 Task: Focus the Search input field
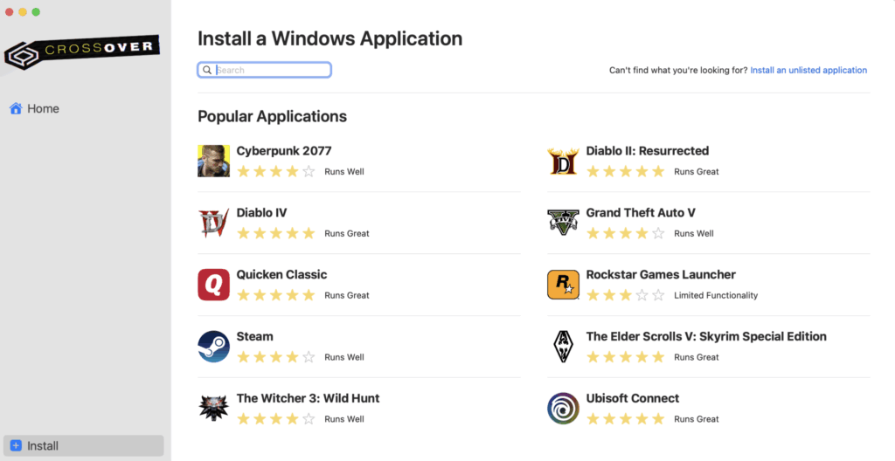tap(271, 70)
